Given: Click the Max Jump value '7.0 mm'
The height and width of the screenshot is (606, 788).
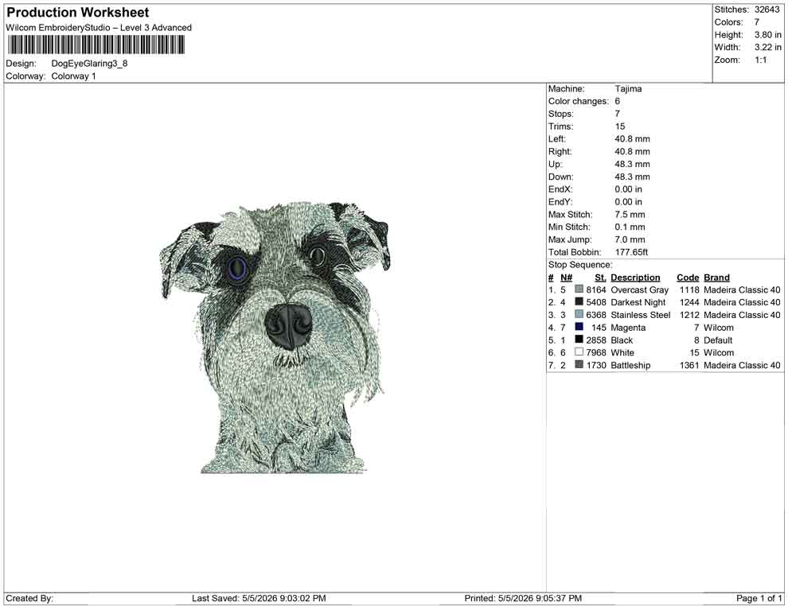Looking at the screenshot, I should point(630,239).
